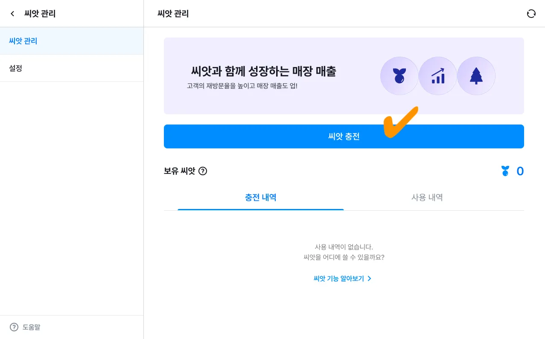
Task: Click the pine tree icon in the banner
Action: click(x=476, y=76)
